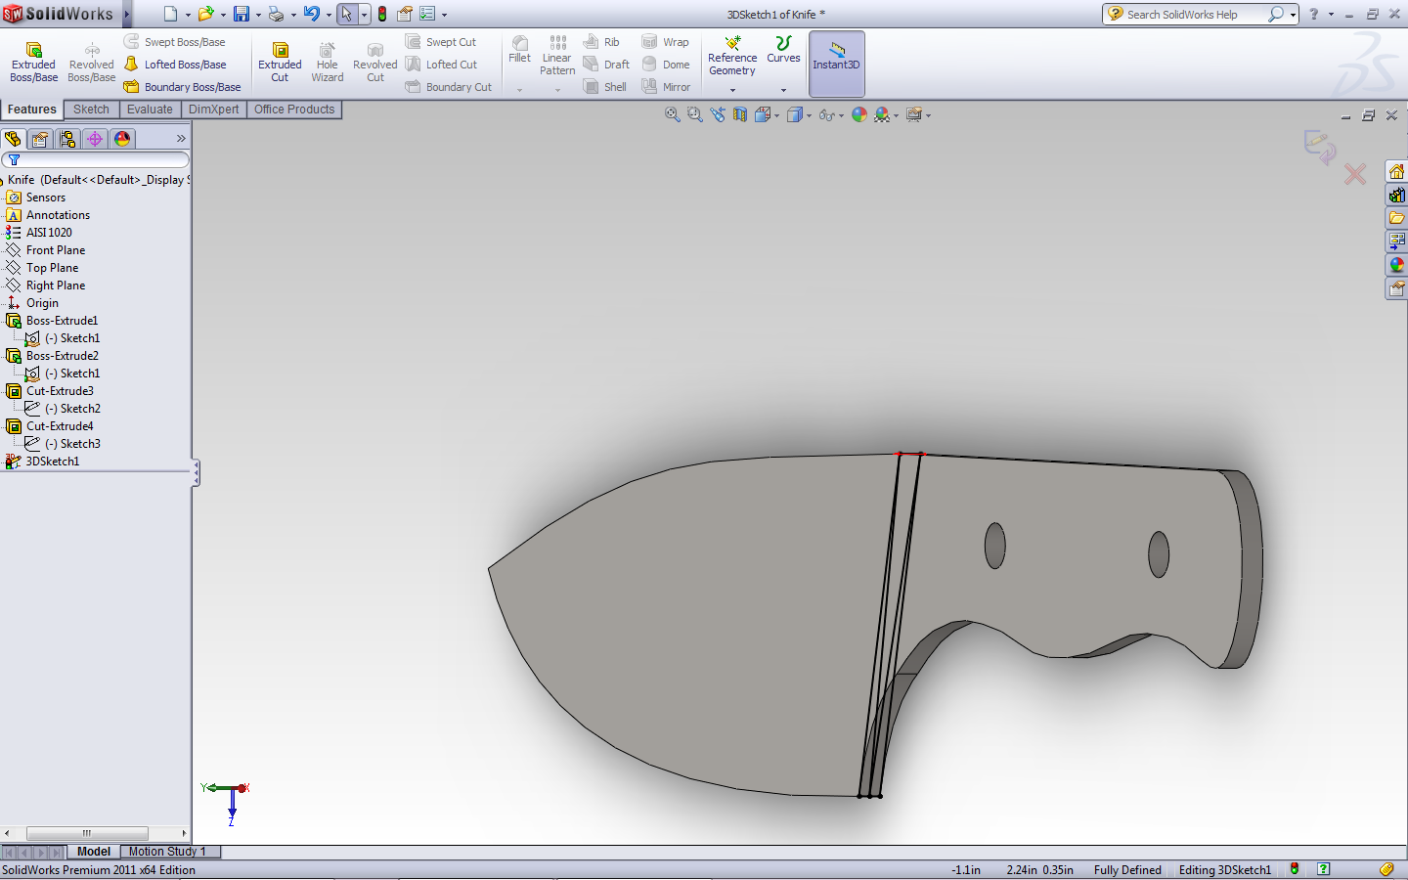The width and height of the screenshot is (1408, 880).
Task: Undo the last action
Action: click(311, 14)
